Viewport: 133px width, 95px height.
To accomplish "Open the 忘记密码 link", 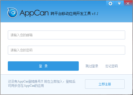I will coord(111,66).
